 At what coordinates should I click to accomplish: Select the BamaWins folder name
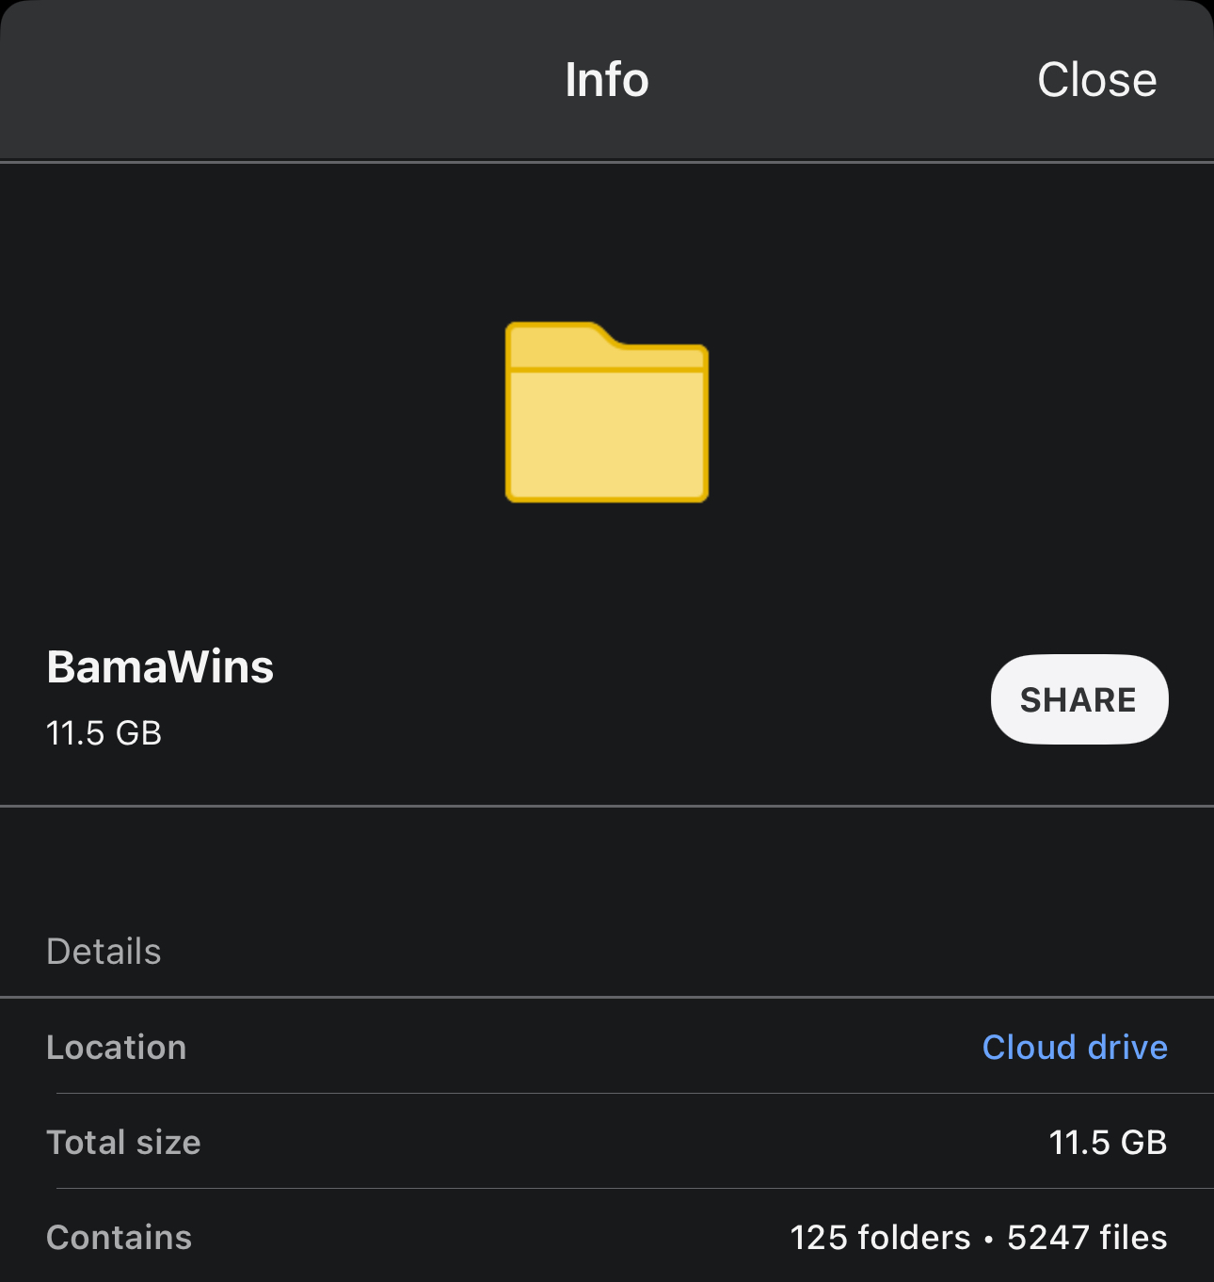click(x=160, y=667)
